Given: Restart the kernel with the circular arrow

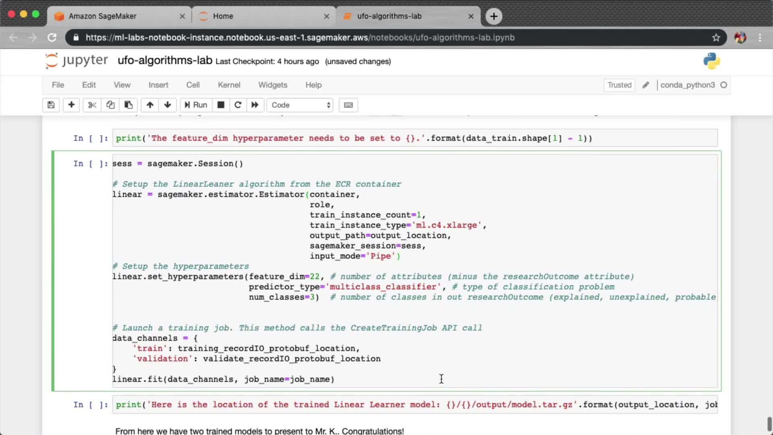Looking at the screenshot, I should 238,105.
